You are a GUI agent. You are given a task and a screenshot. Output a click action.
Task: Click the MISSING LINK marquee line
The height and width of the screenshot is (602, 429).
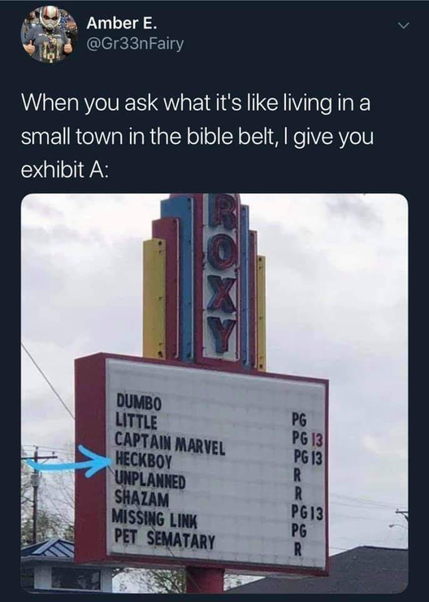[x=154, y=519]
